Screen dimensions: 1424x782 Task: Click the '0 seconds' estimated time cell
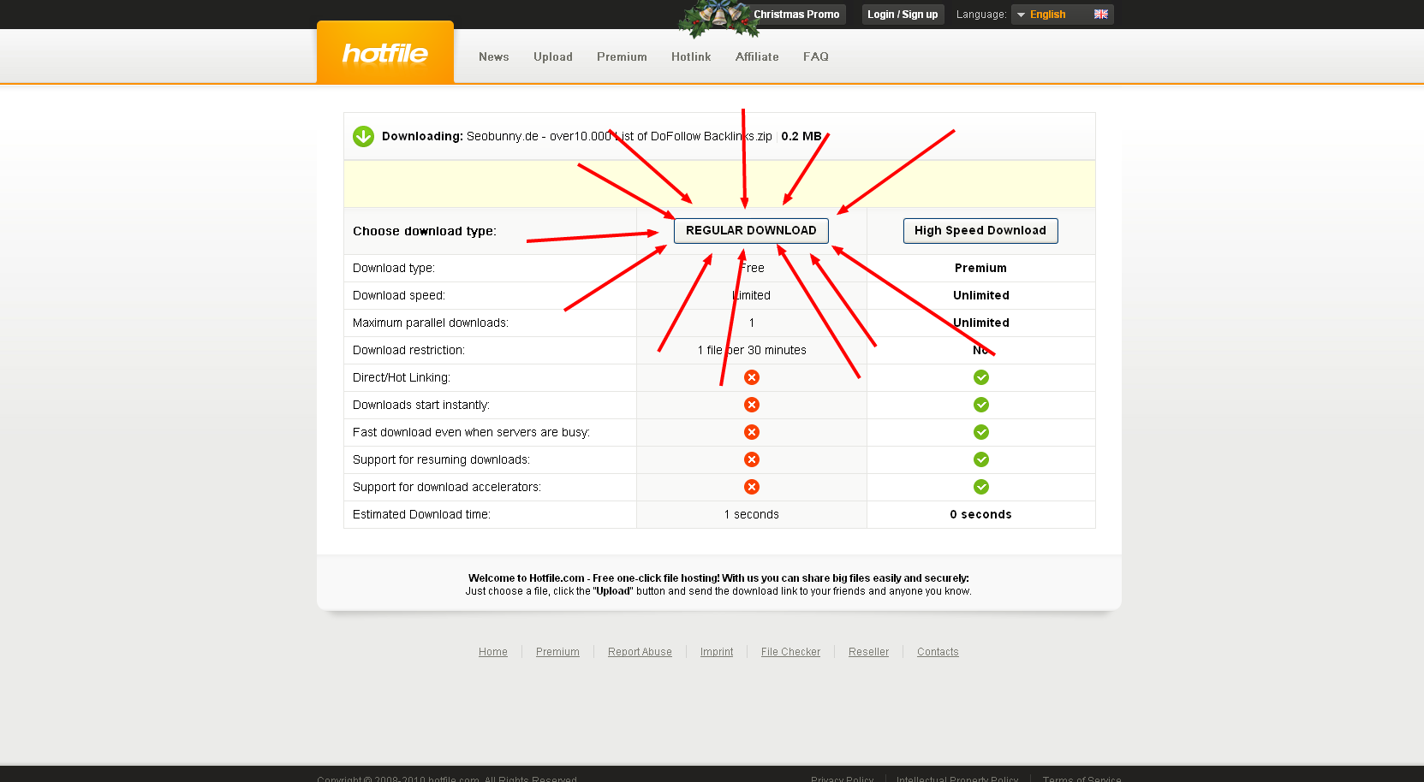click(980, 514)
